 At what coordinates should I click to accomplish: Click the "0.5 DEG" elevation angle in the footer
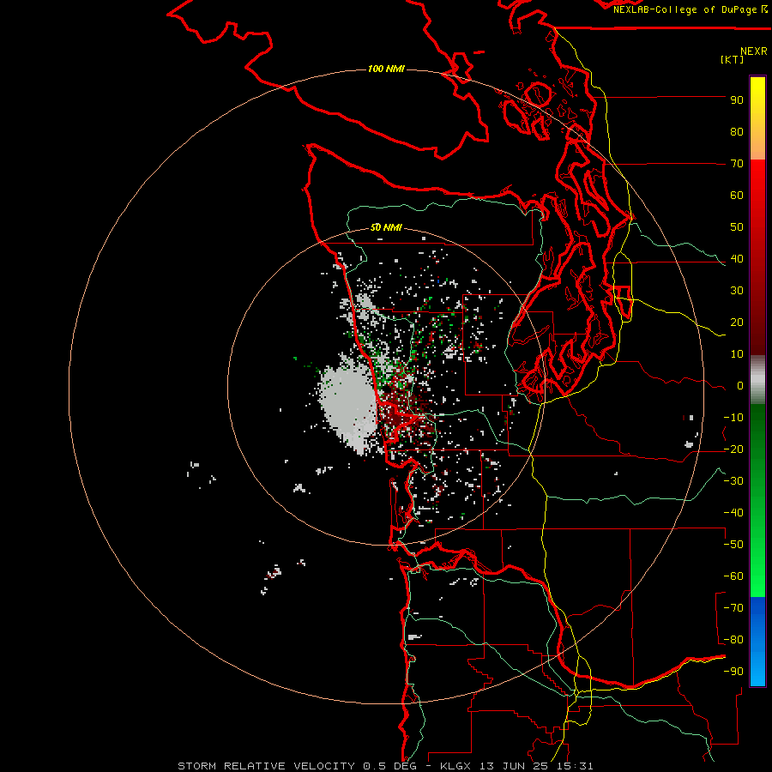coord(390,766)
